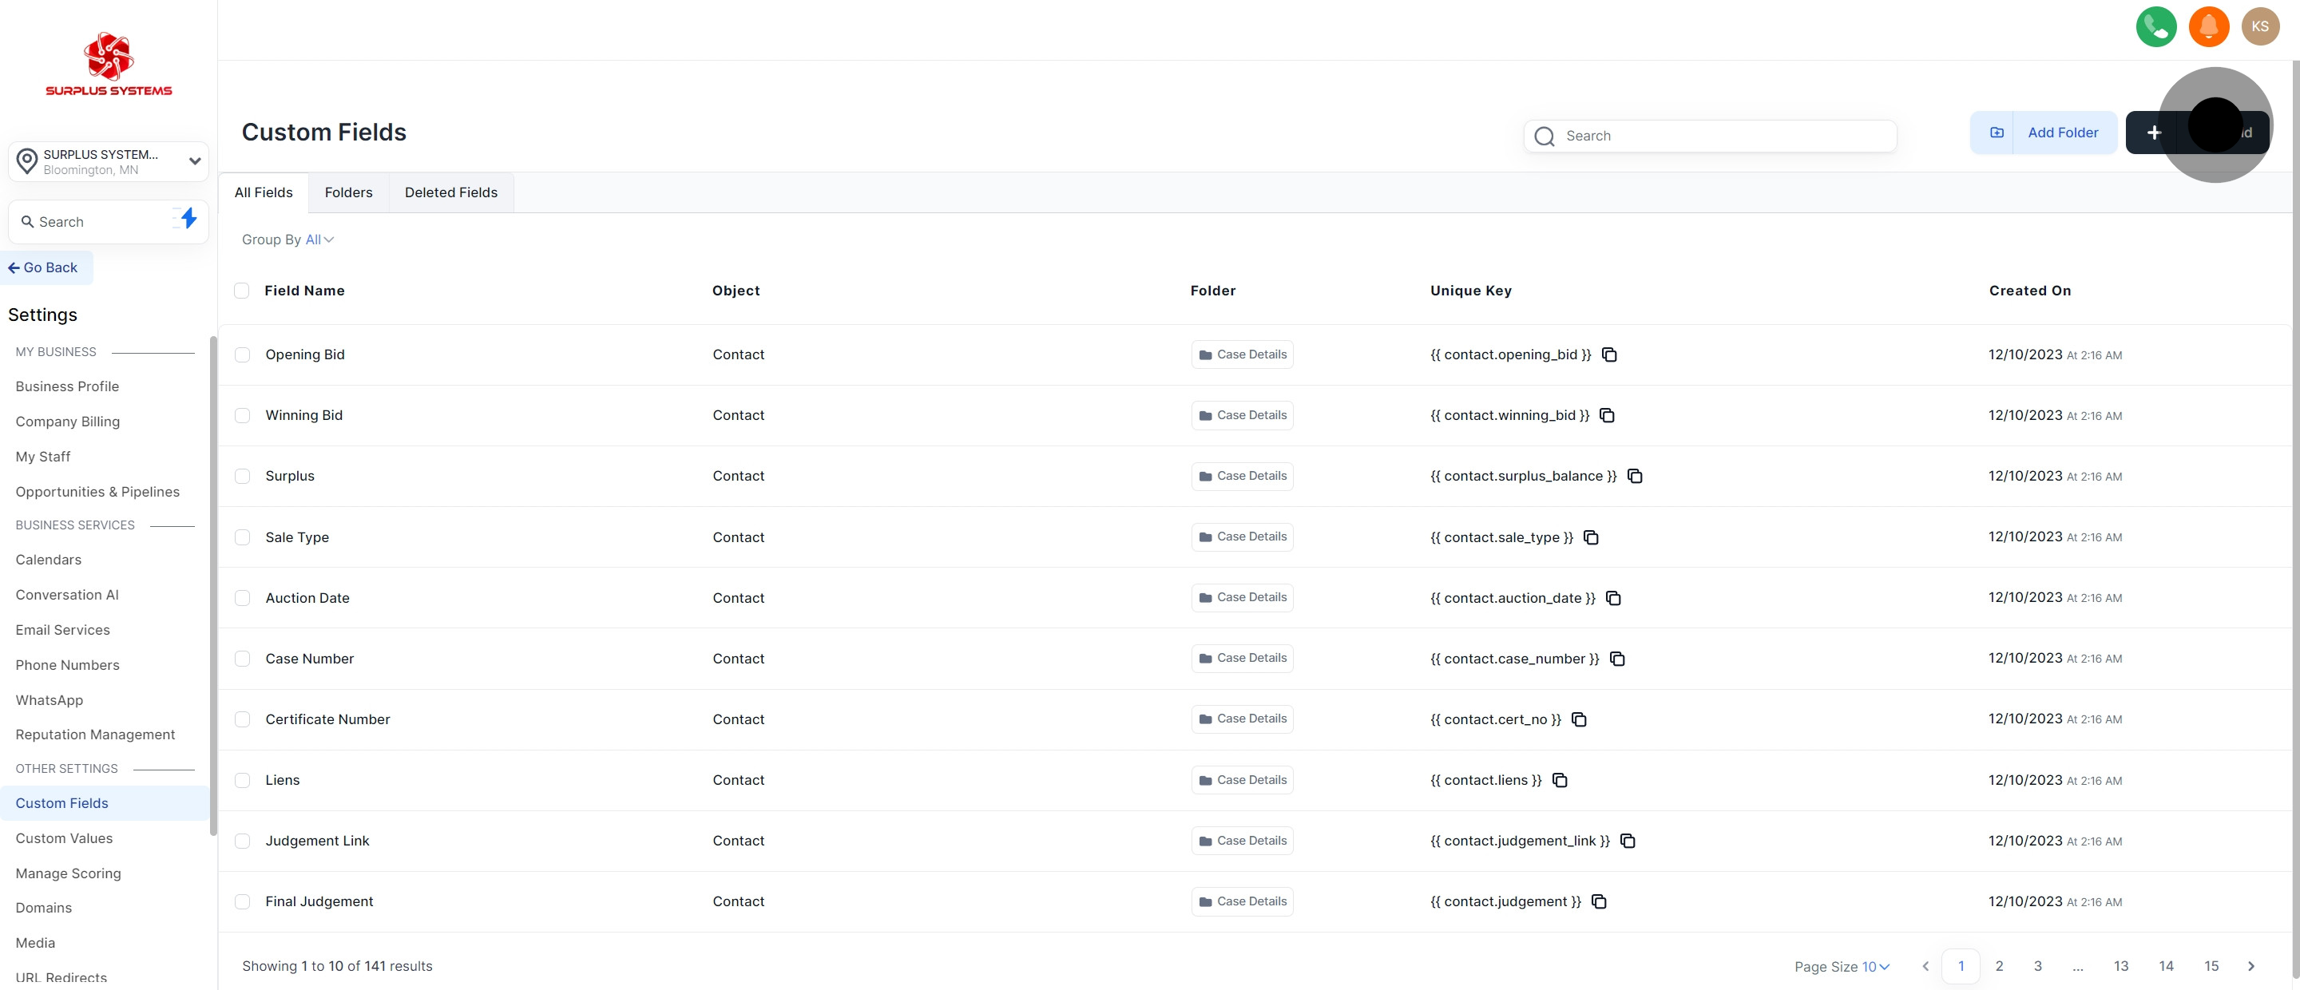
Task: Switch to the Folders tab
Action: tap(348, 193)
